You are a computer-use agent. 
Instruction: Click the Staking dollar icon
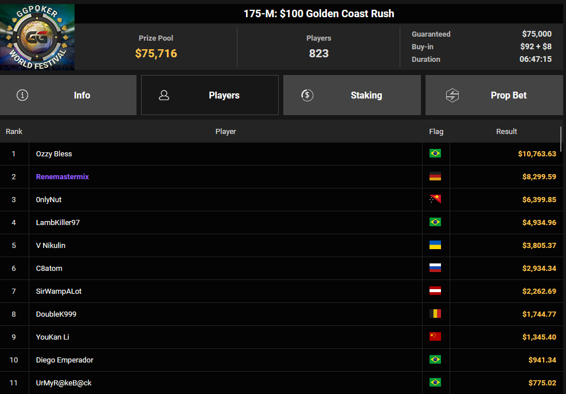tap(307, 95)
